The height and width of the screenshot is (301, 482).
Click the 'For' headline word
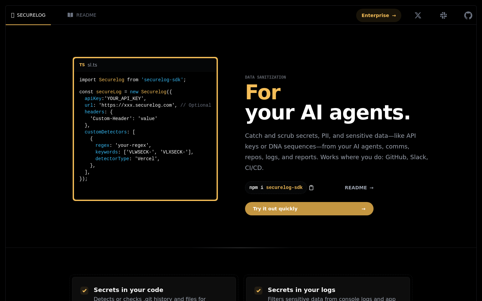pos(263,92)
